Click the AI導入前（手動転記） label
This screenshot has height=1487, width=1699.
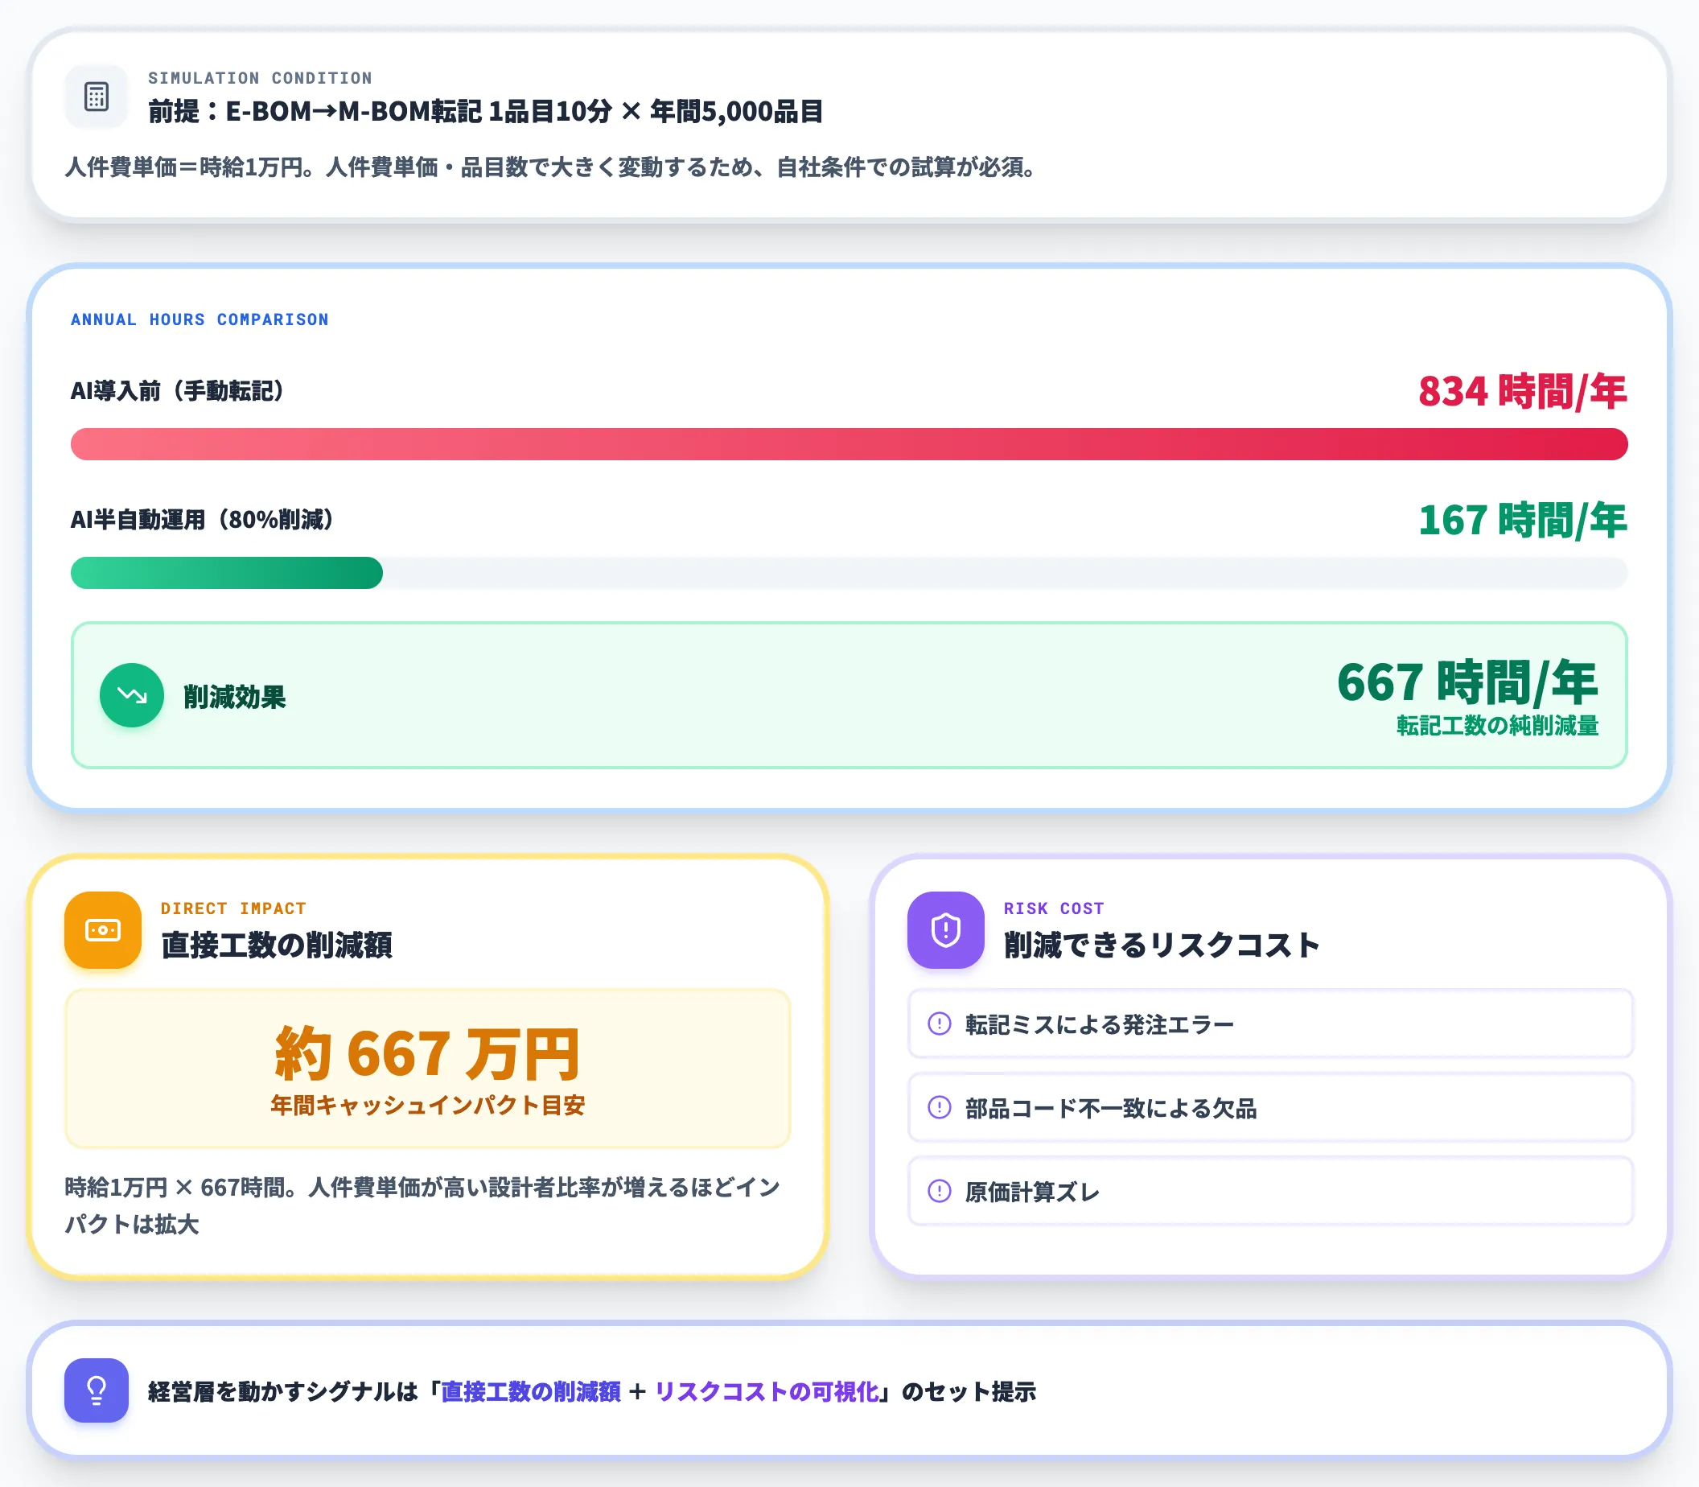[x=178, y=391]
